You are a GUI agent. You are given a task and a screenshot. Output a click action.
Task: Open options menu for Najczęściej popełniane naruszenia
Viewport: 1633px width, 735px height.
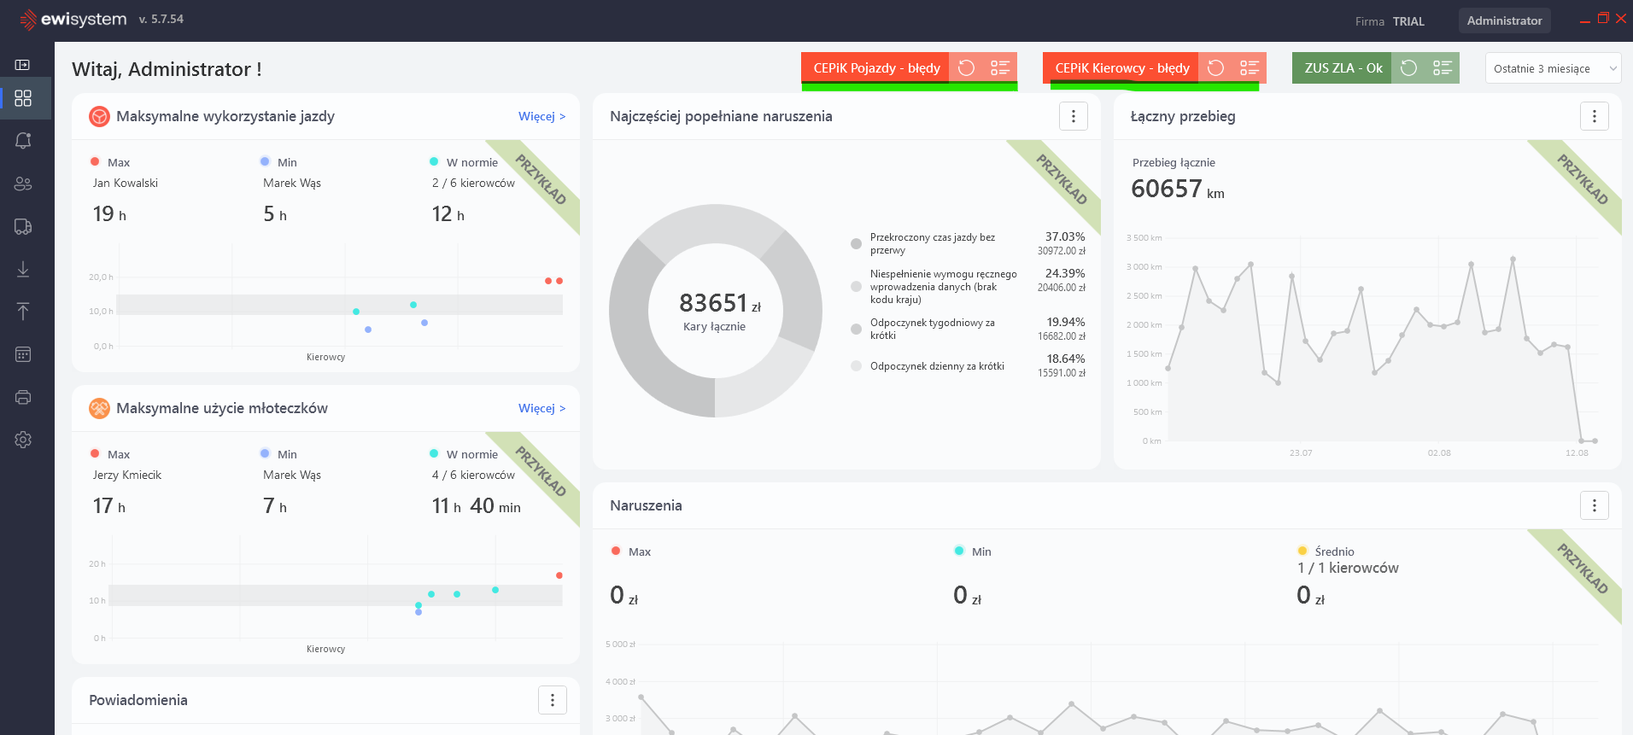[x=1073, y=116]
